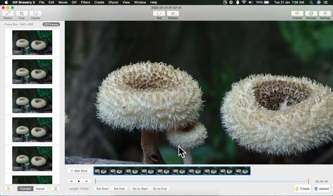Open the Window menu
This screenshot has width=333, height=196.
click(x=140, y=2)
